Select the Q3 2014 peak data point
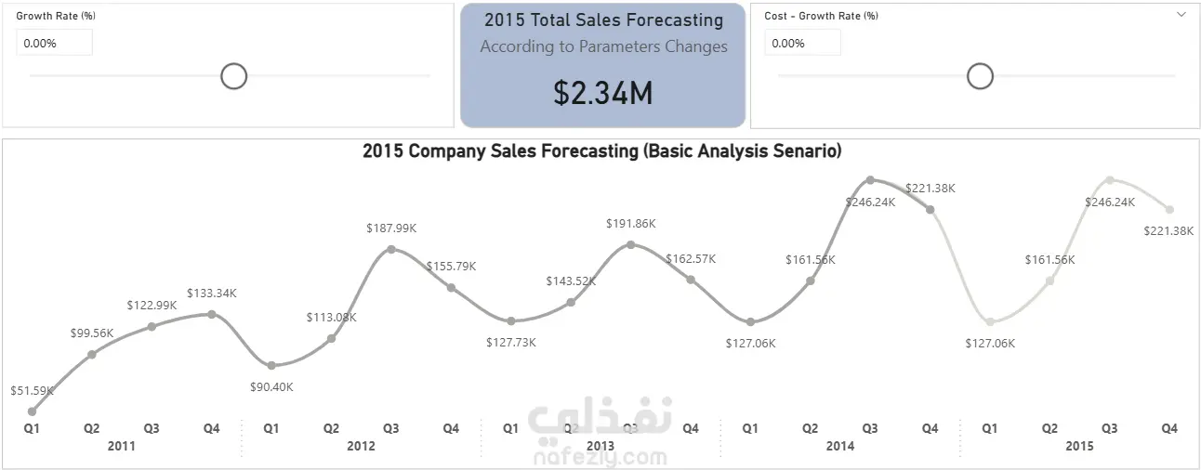This screenshot has height=470, width=1201. tap(870, 179)
